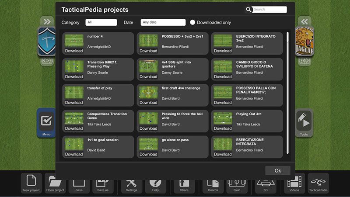Download 'ESERCIZIO INTEGRATO 3vs2' project

(x=223, y=51)
